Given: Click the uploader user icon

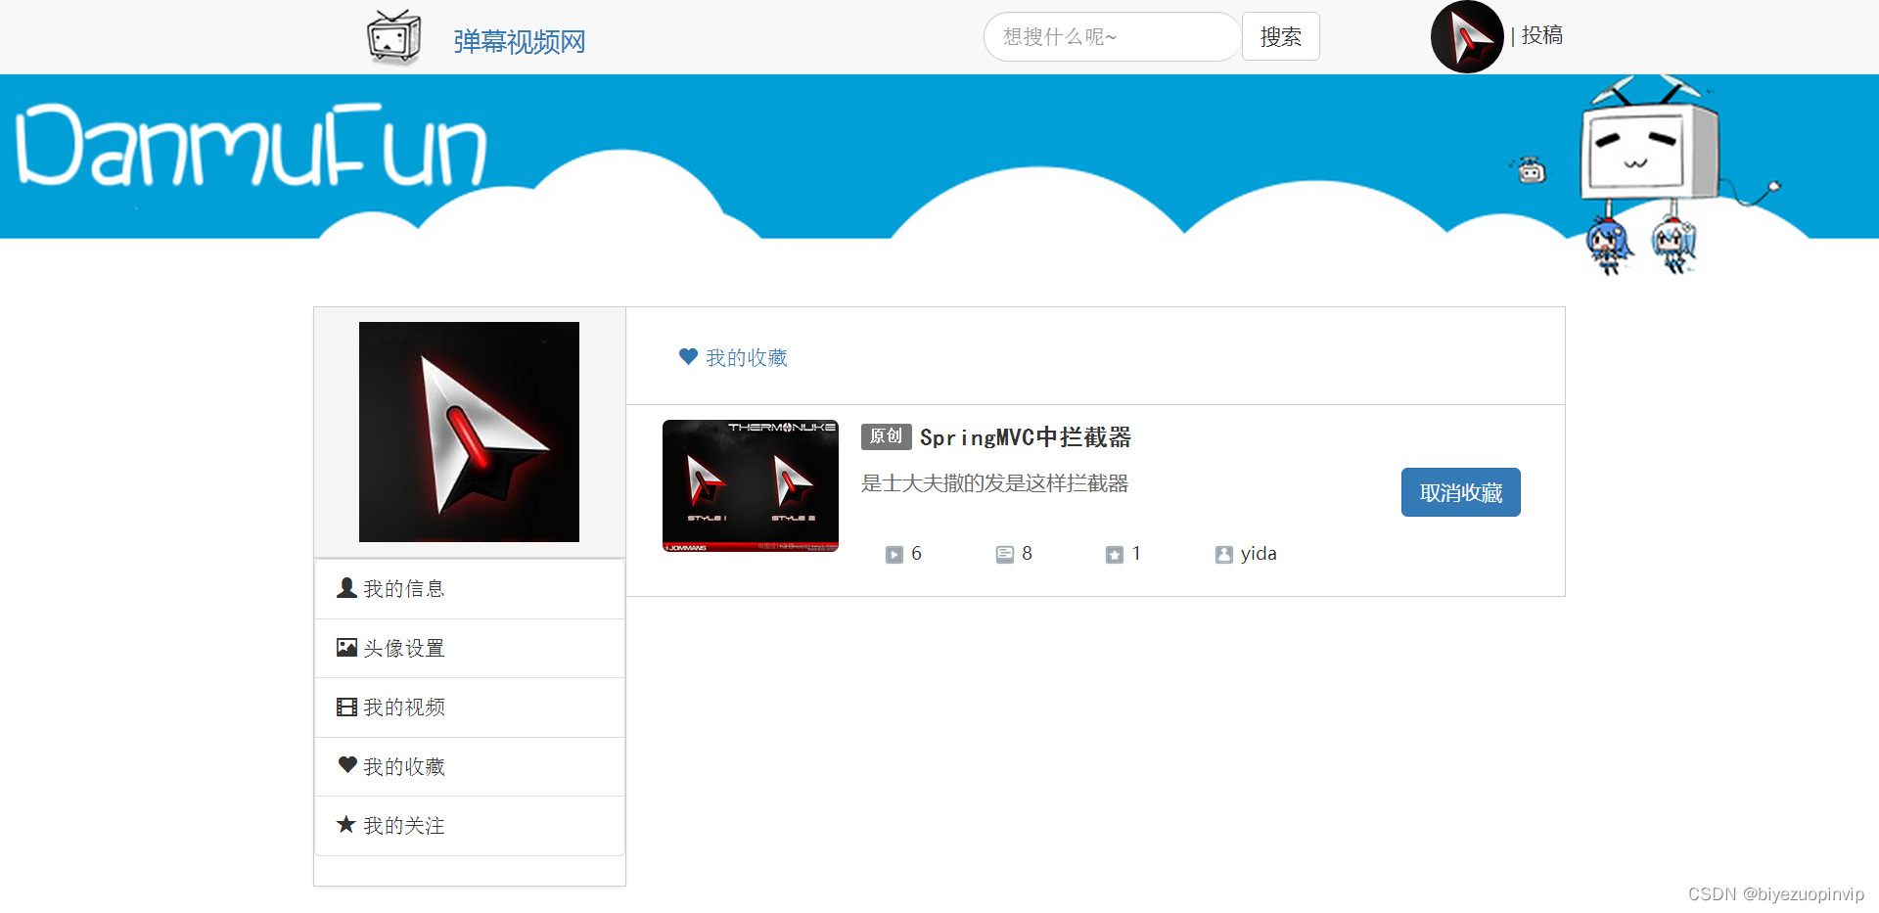Looking at the screenshot, I should pyautogui.click(x=1224, y=555).
